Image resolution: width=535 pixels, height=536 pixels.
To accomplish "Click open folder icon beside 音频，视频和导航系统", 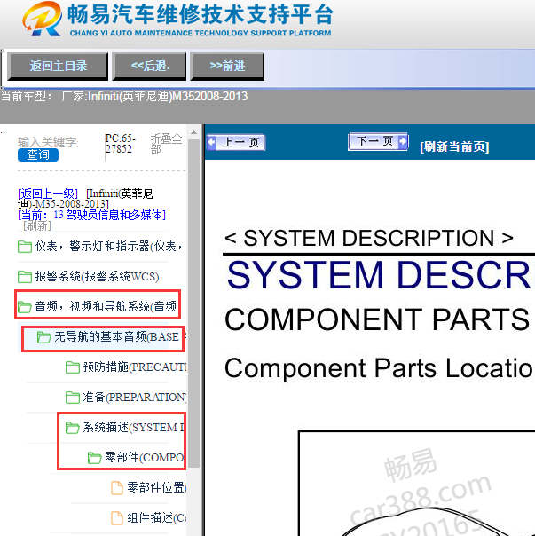I will click(x=25, y=307).
